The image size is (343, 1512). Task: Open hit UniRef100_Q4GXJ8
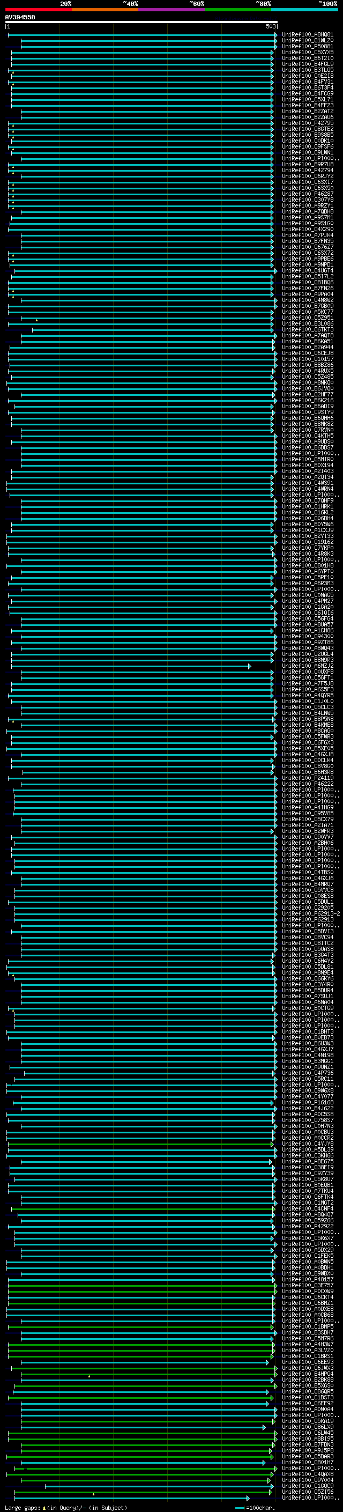pos(308,754)
